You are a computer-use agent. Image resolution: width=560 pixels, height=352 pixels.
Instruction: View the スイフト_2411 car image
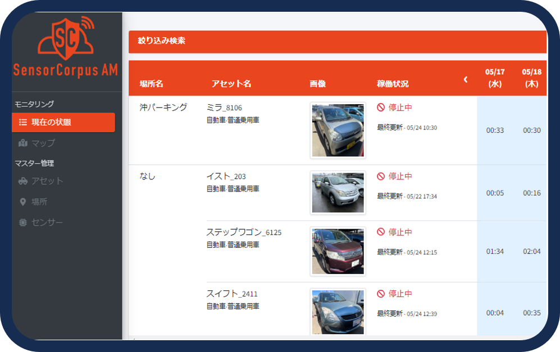(338, 312)
